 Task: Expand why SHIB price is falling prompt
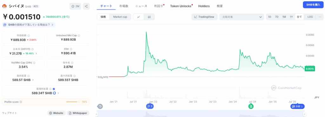coord(29,25)
